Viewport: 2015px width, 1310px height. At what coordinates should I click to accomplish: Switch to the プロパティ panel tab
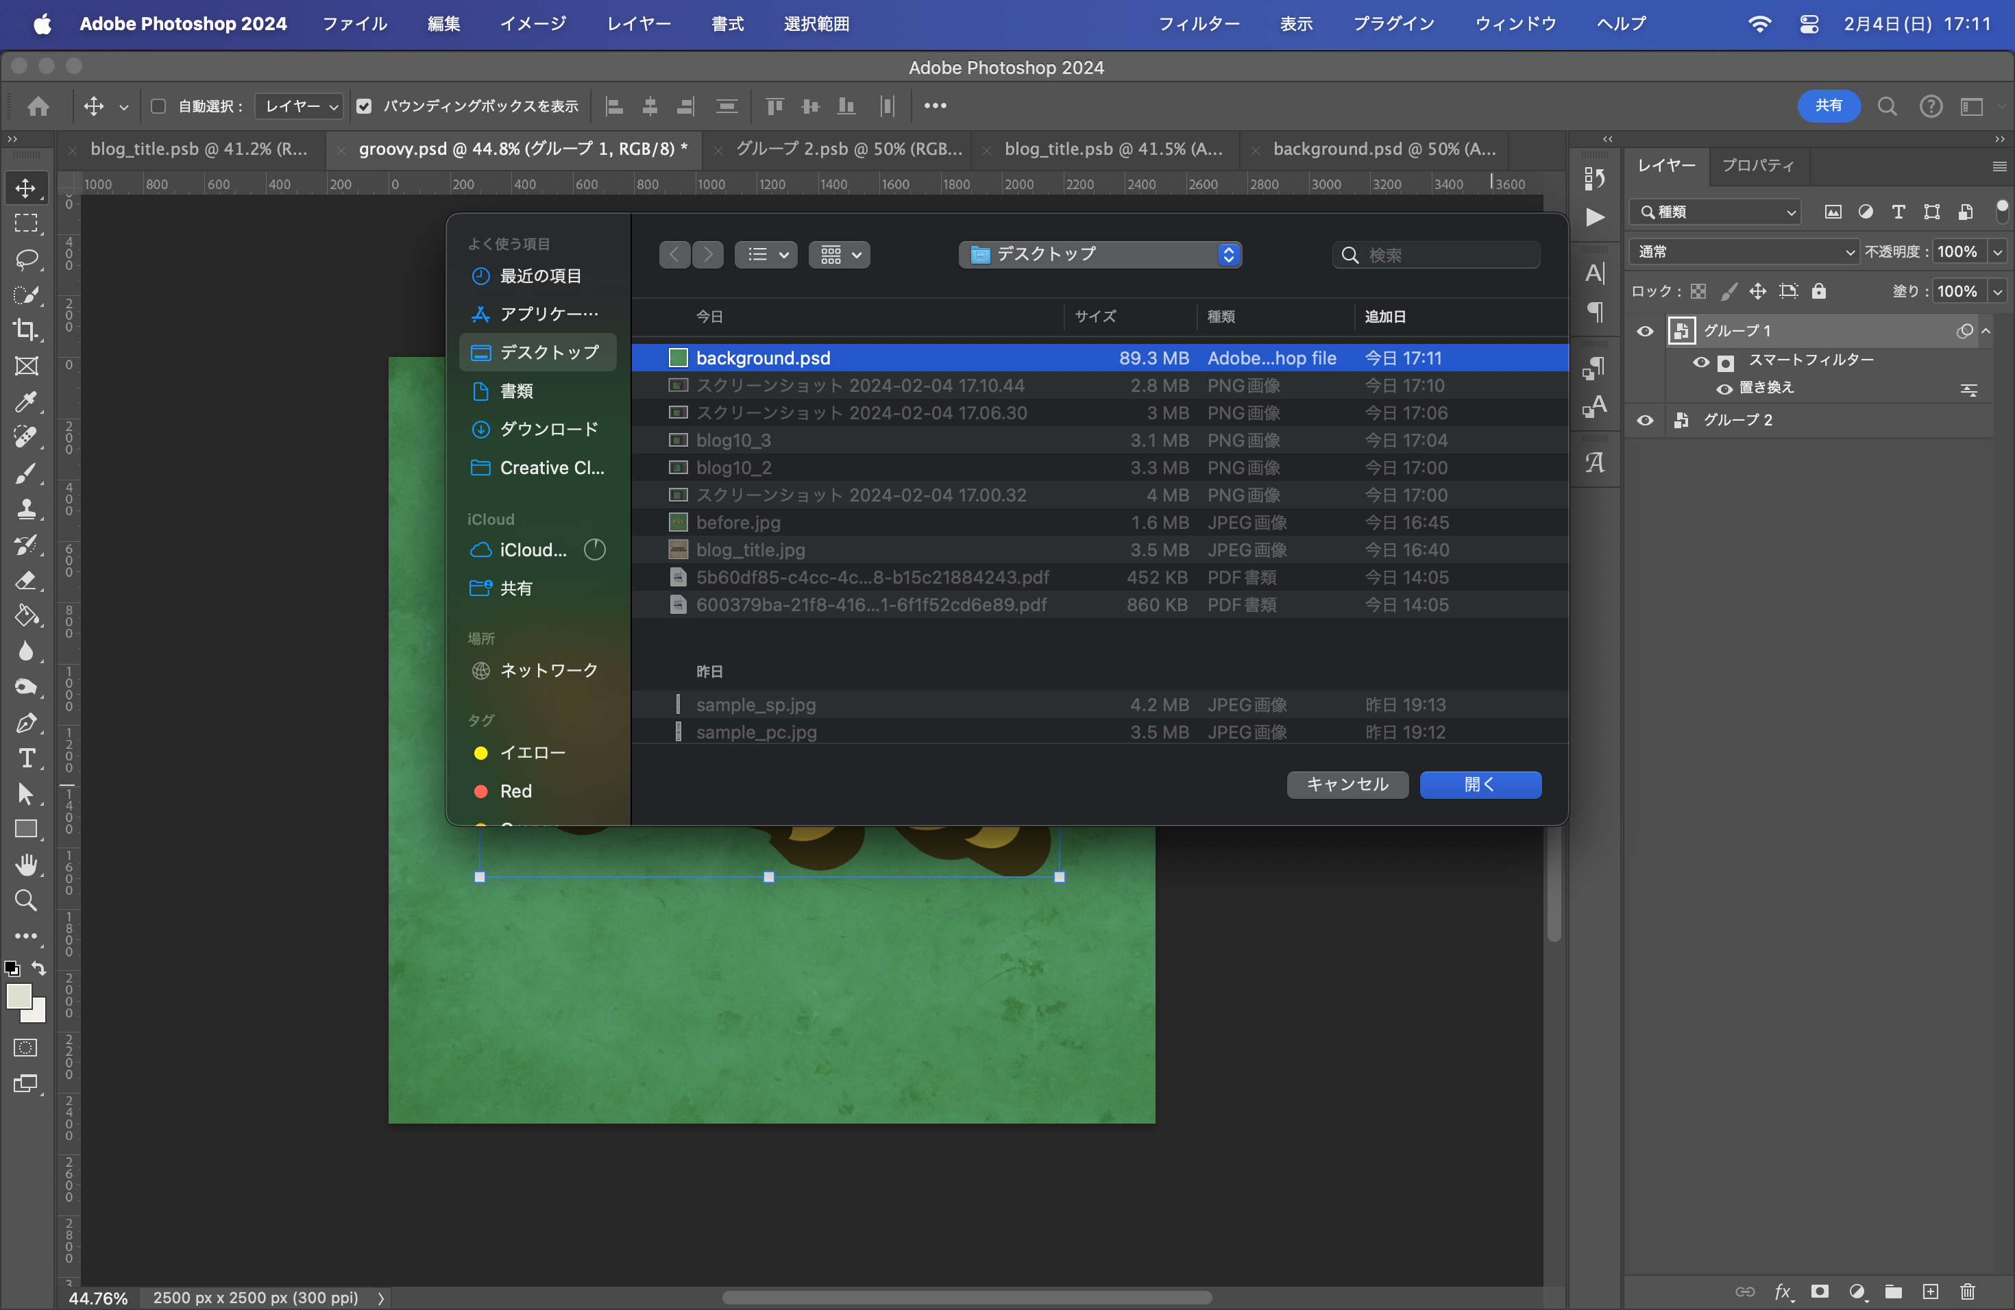tap(1757, 165)
